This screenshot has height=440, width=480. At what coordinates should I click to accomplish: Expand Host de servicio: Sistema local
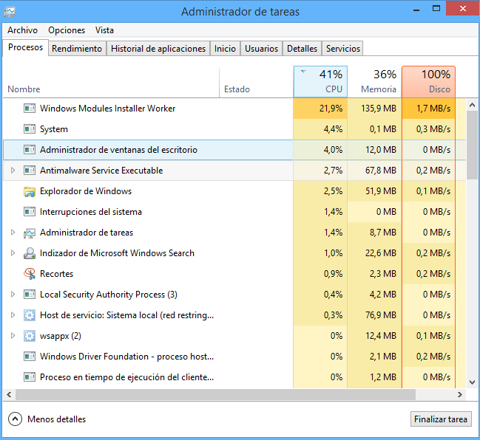point(13,315)
